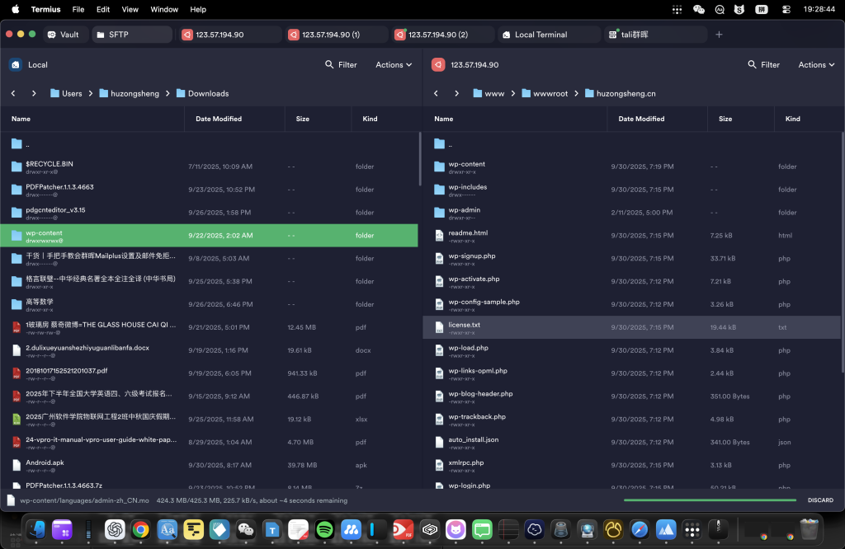Open the Window menu in menu bar
The image size is (845, 549).
coord(164,9)
